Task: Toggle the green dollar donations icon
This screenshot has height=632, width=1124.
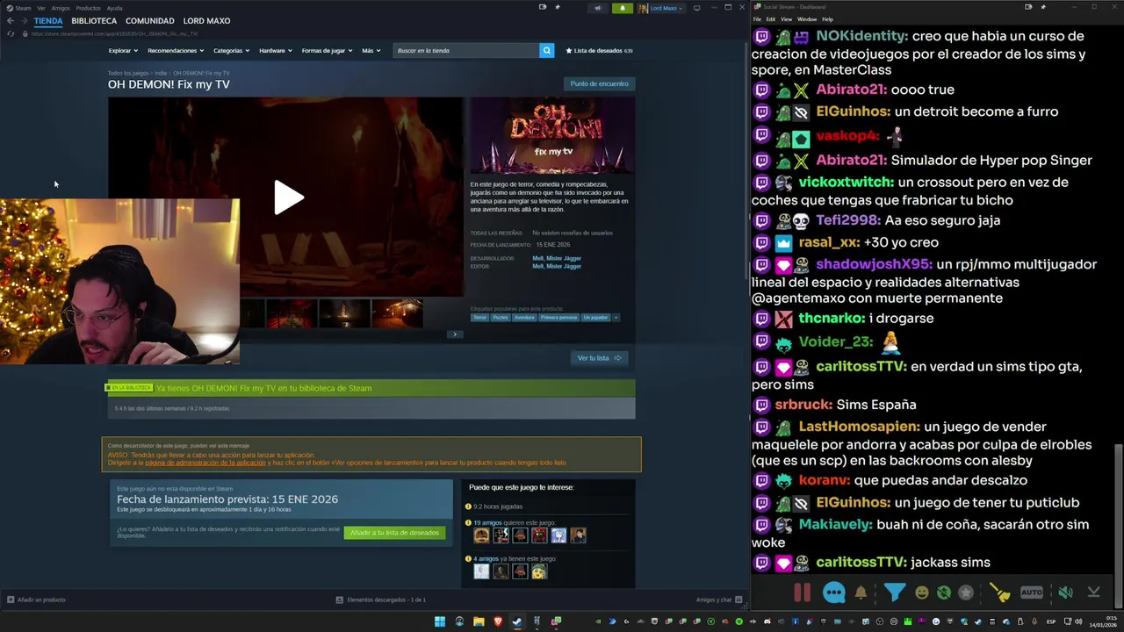Action: coord(943,592)
